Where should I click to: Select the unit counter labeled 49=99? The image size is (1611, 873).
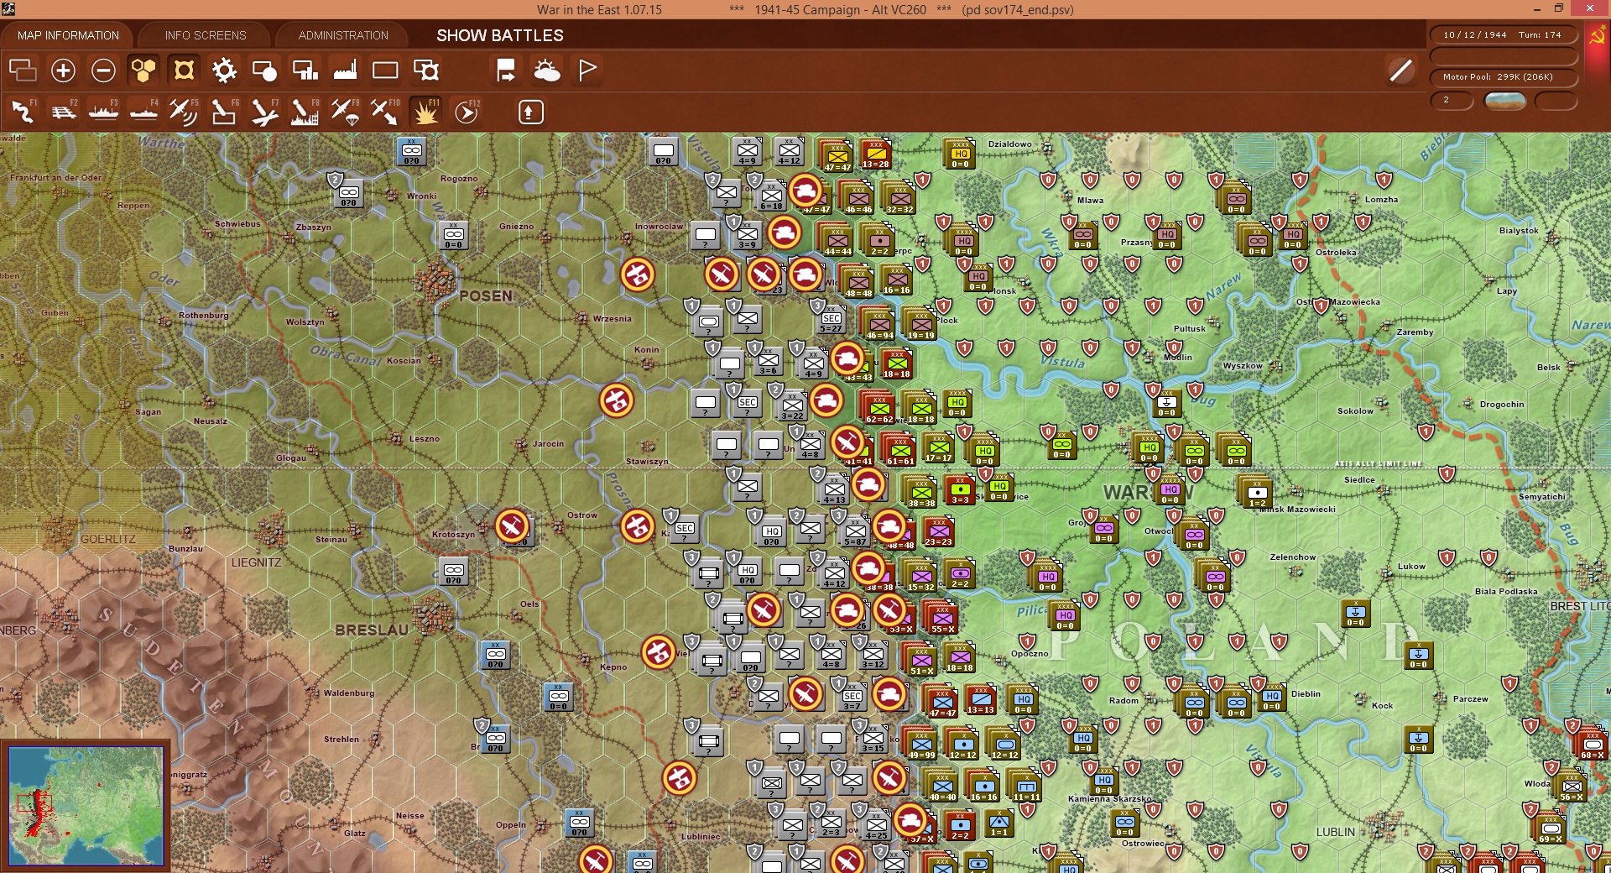(920, 745)
